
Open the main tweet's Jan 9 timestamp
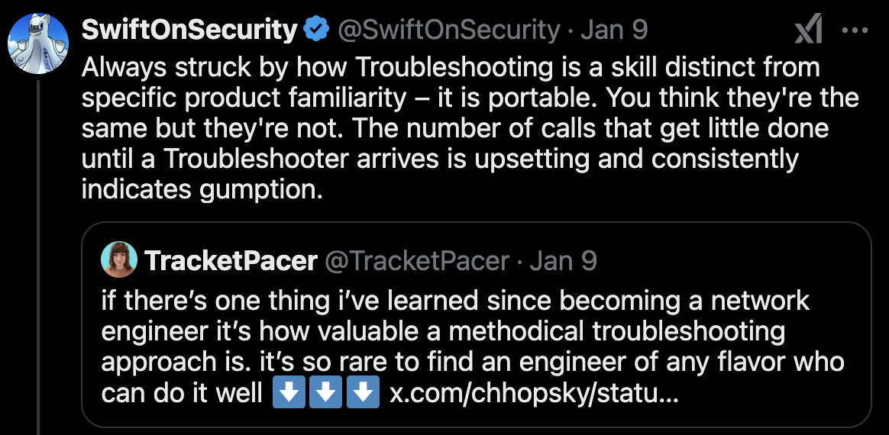point(615,30)
